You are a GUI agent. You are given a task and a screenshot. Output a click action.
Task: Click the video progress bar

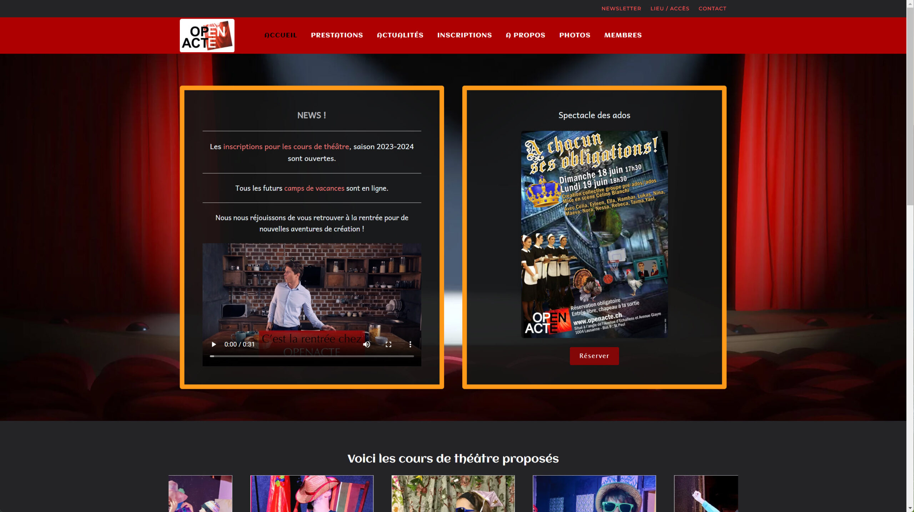312,356
